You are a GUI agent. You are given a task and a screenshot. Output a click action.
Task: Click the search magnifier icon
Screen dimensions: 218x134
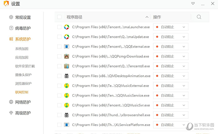[x=199, y=17]
